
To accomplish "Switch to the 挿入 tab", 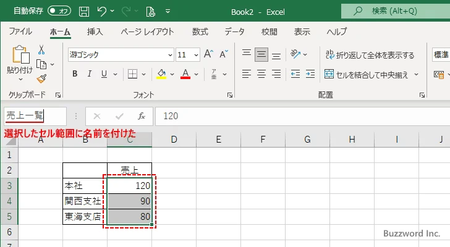I will click(x=95, y=31).
